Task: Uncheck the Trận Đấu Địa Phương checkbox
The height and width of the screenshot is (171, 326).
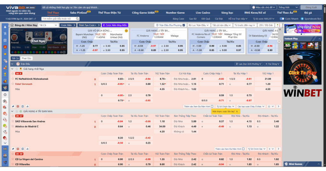Action: [157, 25]
